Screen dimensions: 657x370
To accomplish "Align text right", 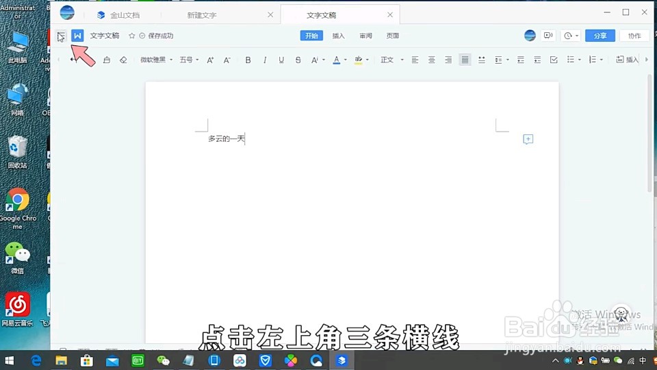I will click(448, 60).
